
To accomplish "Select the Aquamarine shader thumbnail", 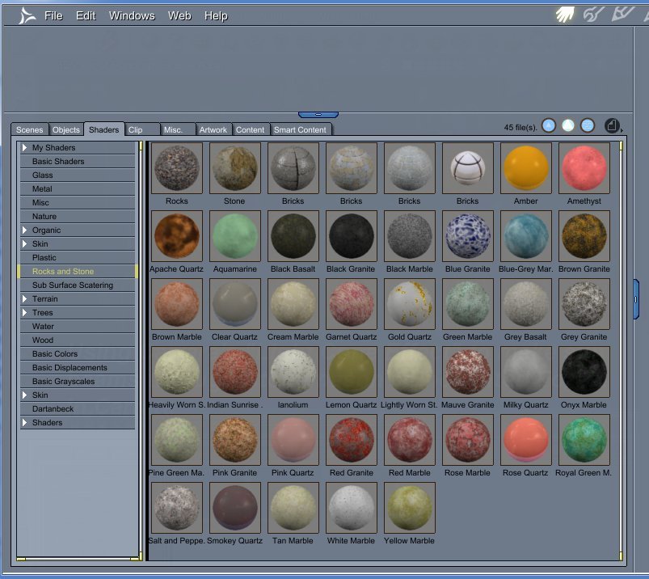I will [x=234, y=236].
